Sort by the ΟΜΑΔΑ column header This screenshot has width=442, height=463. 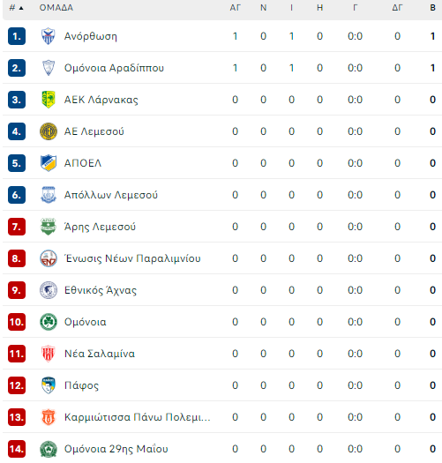click(x=56, y=8)
